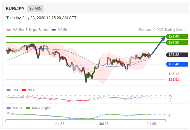
Task: Select the green 124.28 resistance price tag
Action: point(177,42)
